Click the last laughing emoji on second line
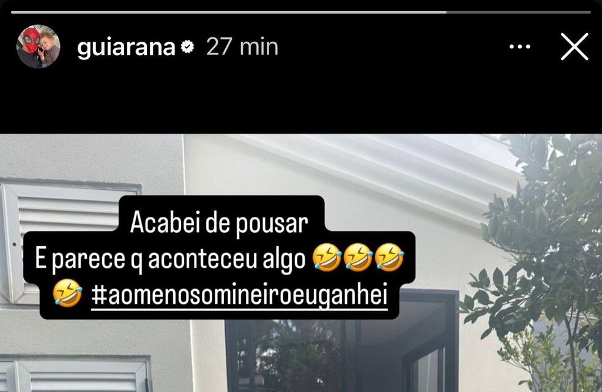This screenshot has width=602, height=392. [389, 257]
